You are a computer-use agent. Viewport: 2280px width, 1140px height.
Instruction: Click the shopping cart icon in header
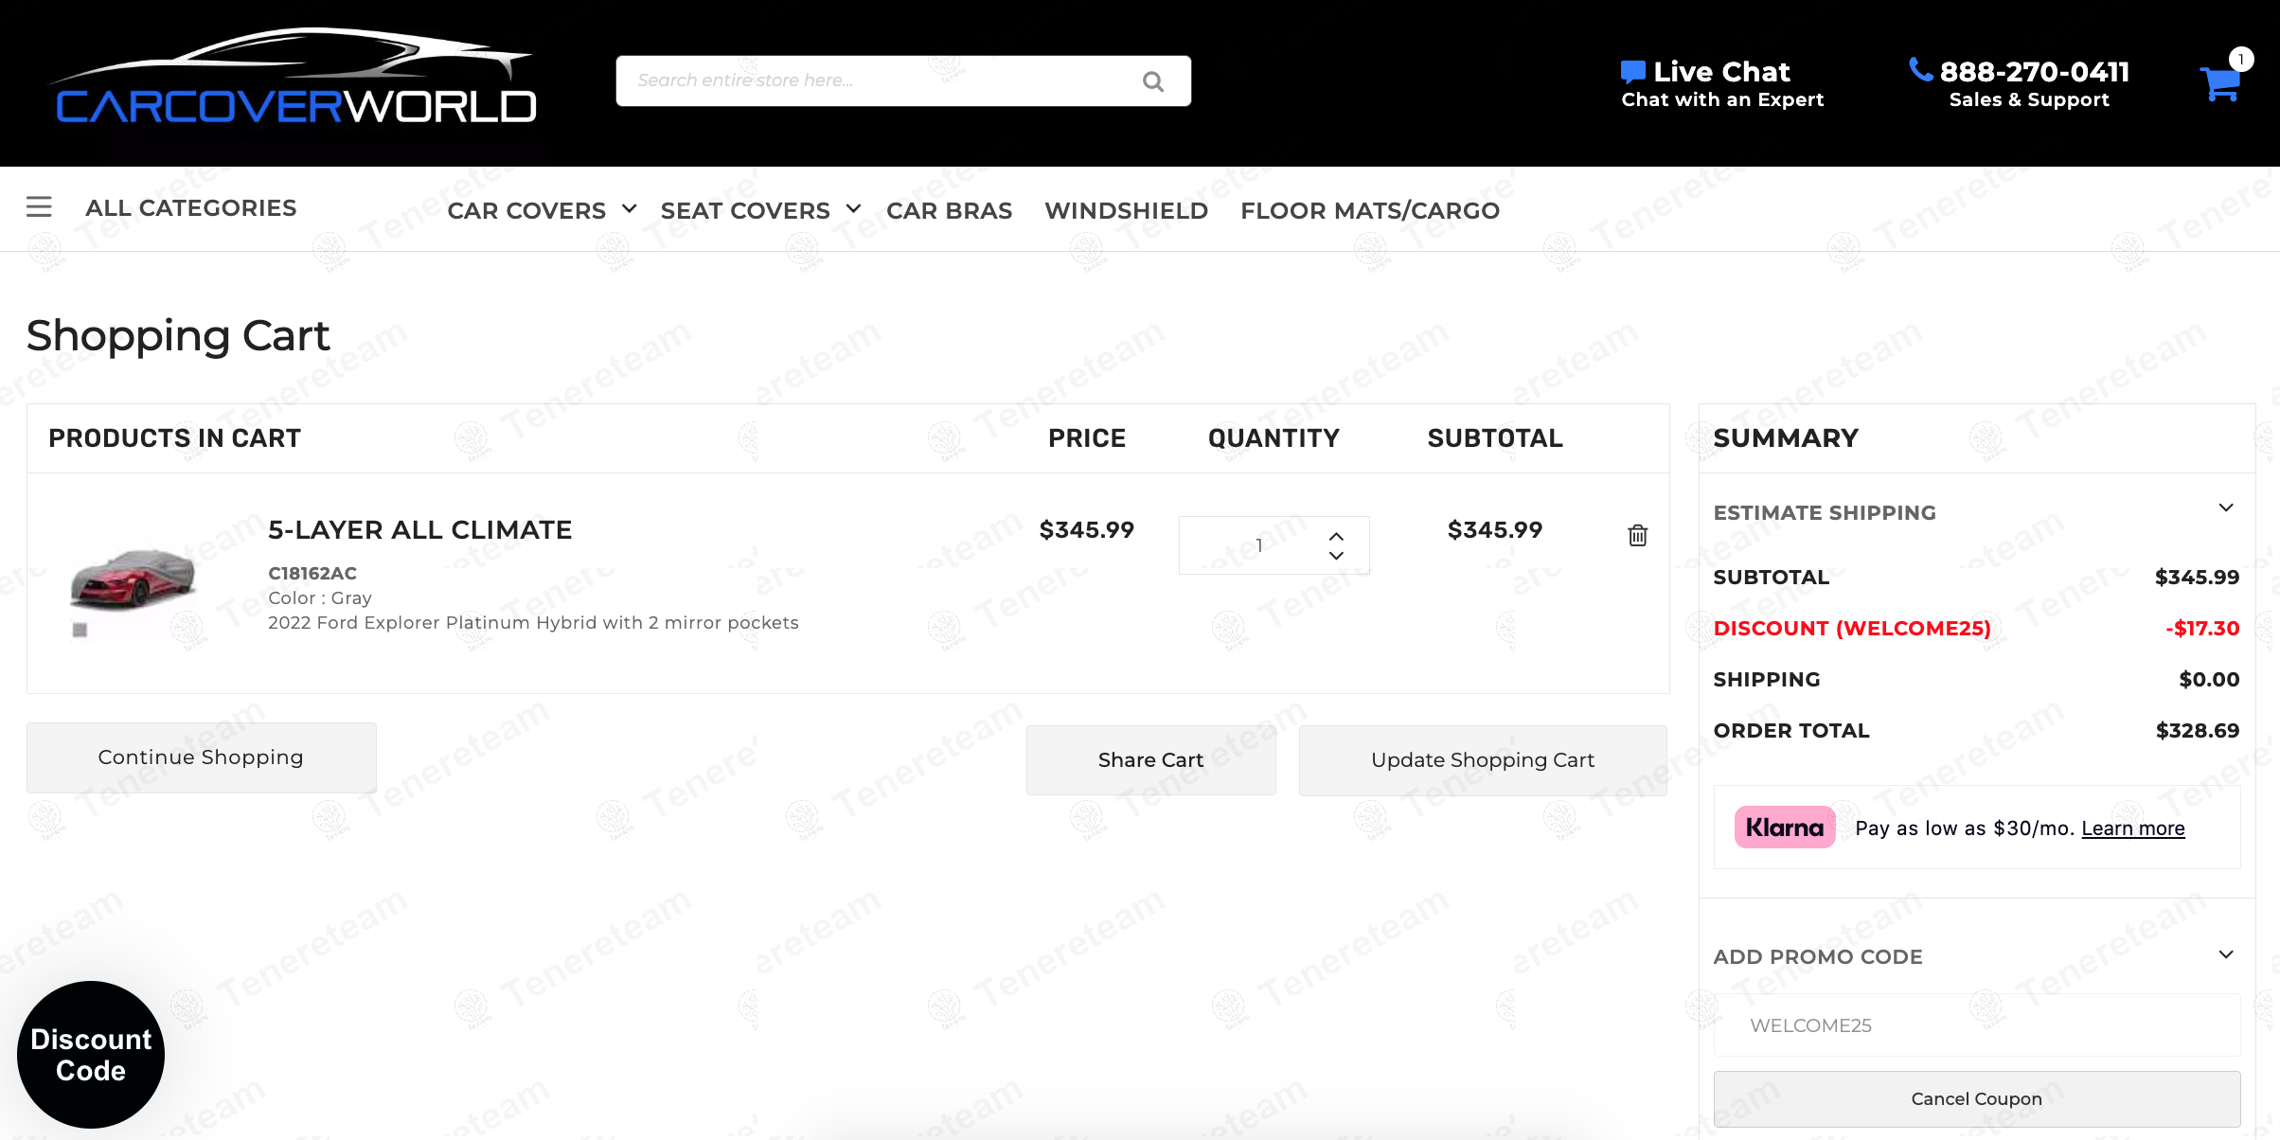point(2219,83)
